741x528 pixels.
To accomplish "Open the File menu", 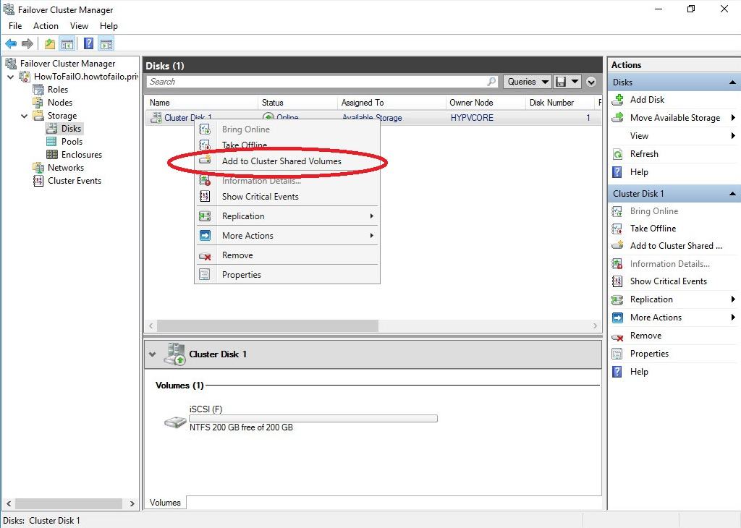I will click(x=15, y=26).
